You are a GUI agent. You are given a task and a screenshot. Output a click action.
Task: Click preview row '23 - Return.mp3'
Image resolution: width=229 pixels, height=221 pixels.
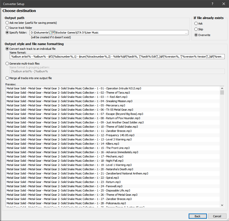click(x=113, y=182)
